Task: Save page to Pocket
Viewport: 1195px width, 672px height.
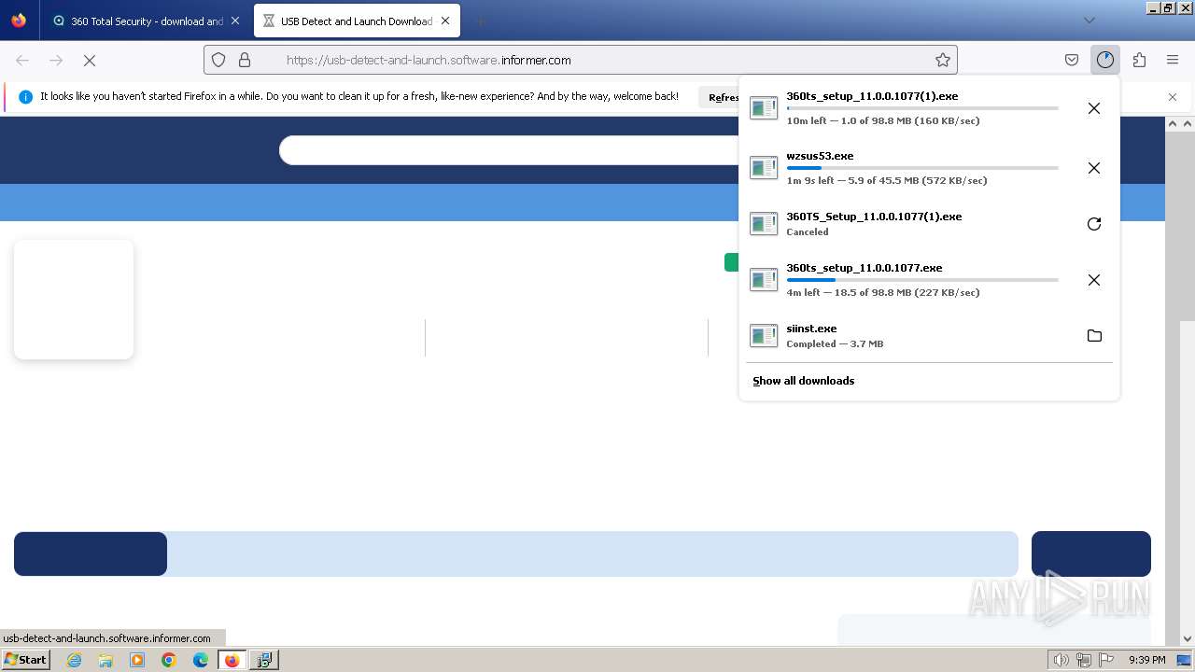Action: (1072, 60)
